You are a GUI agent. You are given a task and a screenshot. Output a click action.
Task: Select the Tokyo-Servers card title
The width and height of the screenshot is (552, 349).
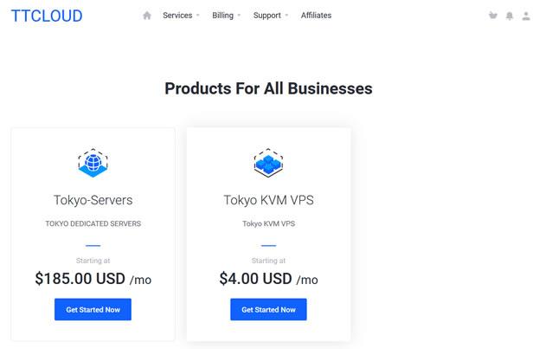point(93,200)
